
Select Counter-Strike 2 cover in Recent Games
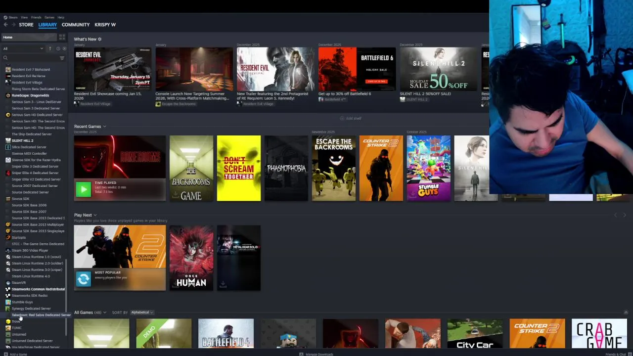coord(381,168)
